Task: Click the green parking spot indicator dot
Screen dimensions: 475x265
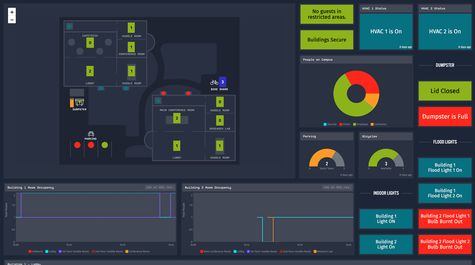Action: [x=104, y=145]
